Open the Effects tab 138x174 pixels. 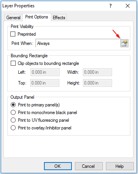(59, 18)
